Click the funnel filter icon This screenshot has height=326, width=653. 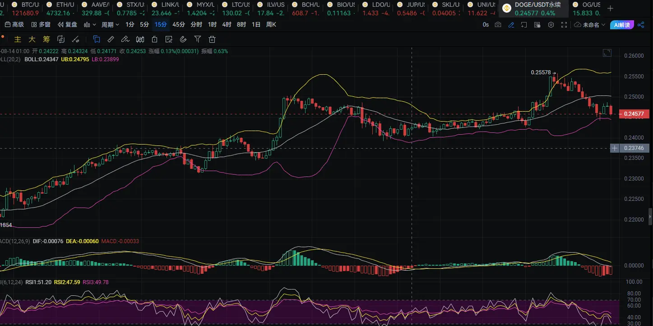point(198,39)
